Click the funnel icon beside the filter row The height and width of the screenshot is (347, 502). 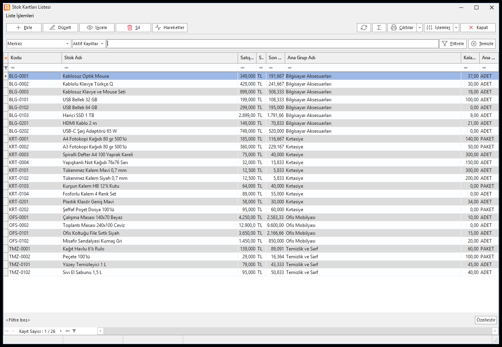[x=6, y=68]
